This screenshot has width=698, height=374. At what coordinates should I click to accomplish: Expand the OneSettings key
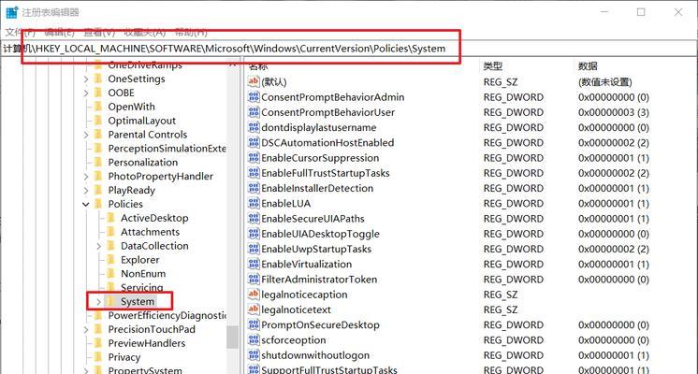tap(86, 79)
